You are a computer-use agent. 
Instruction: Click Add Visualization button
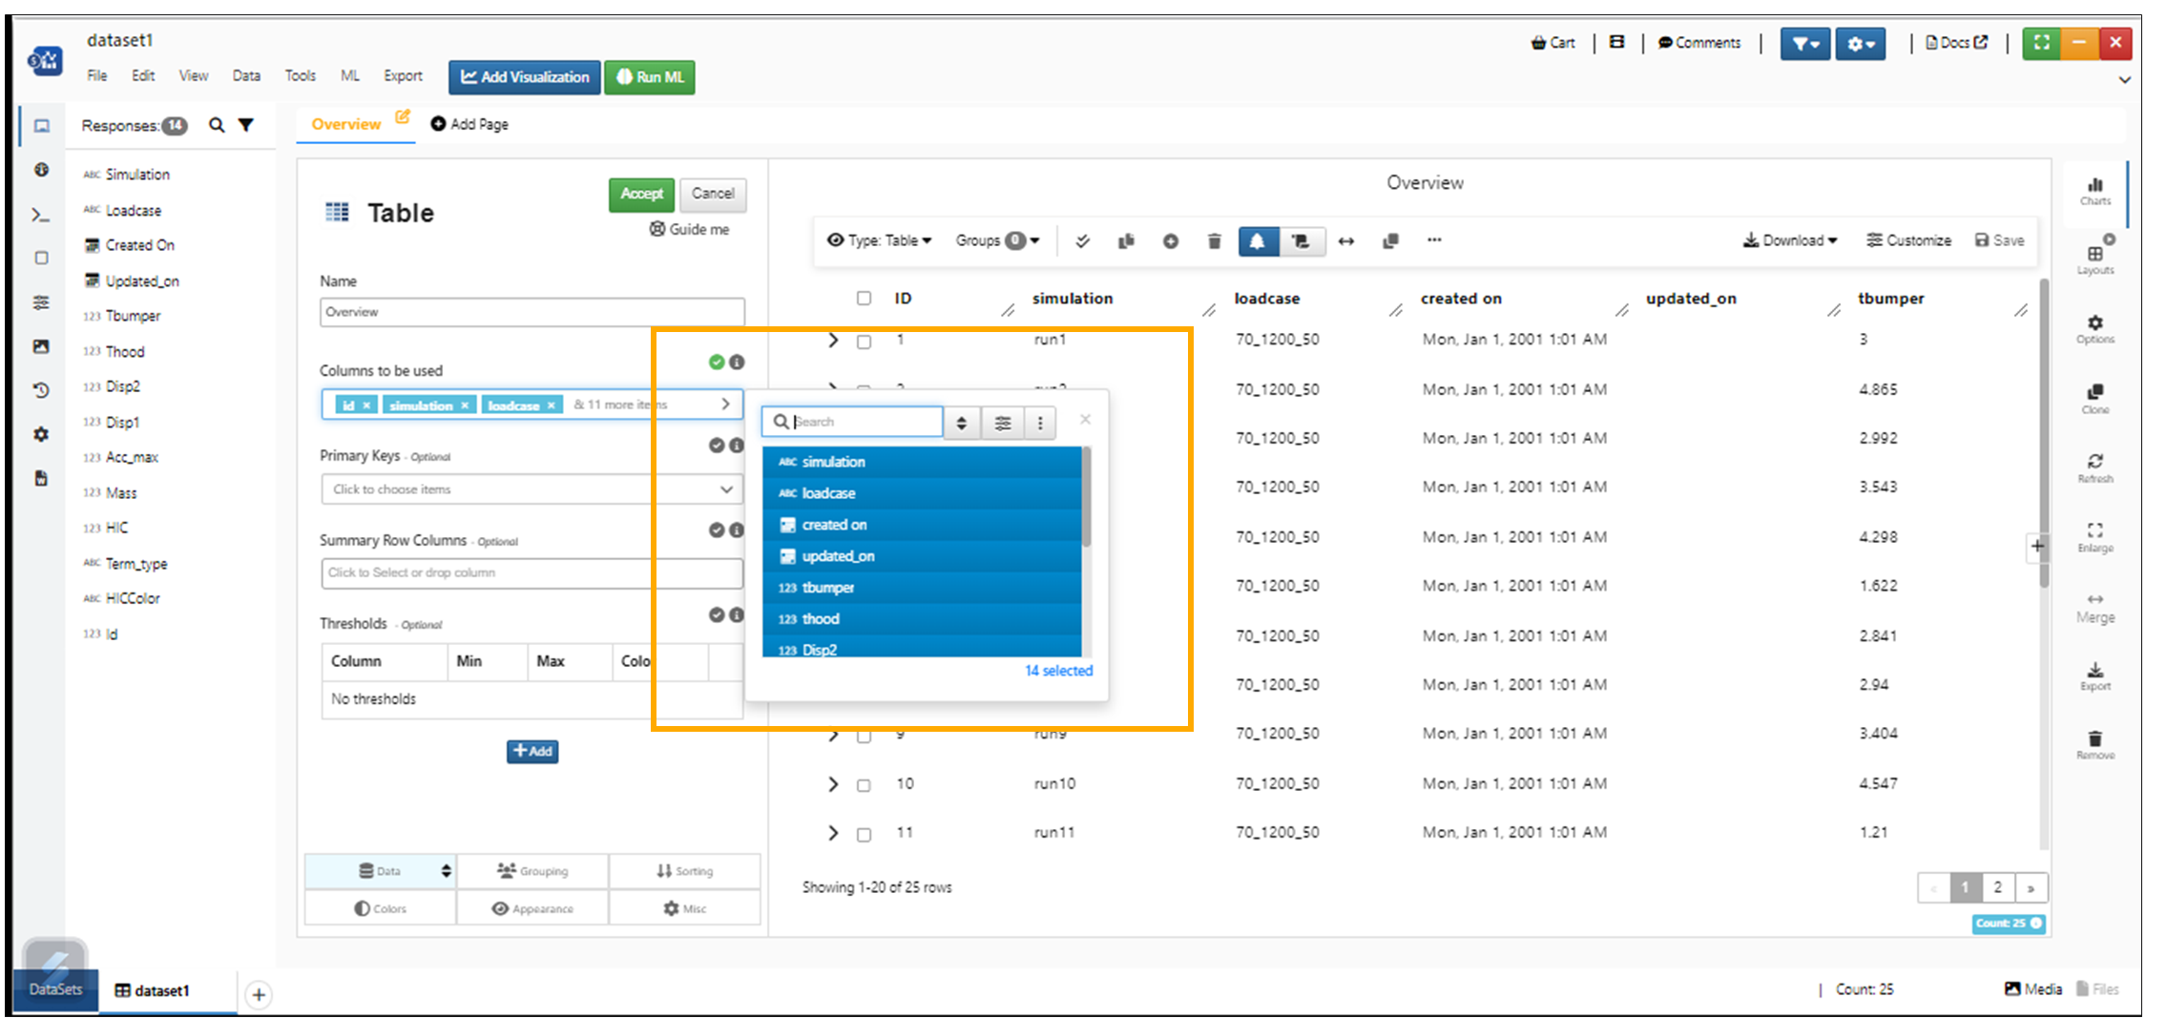point(525,77)
